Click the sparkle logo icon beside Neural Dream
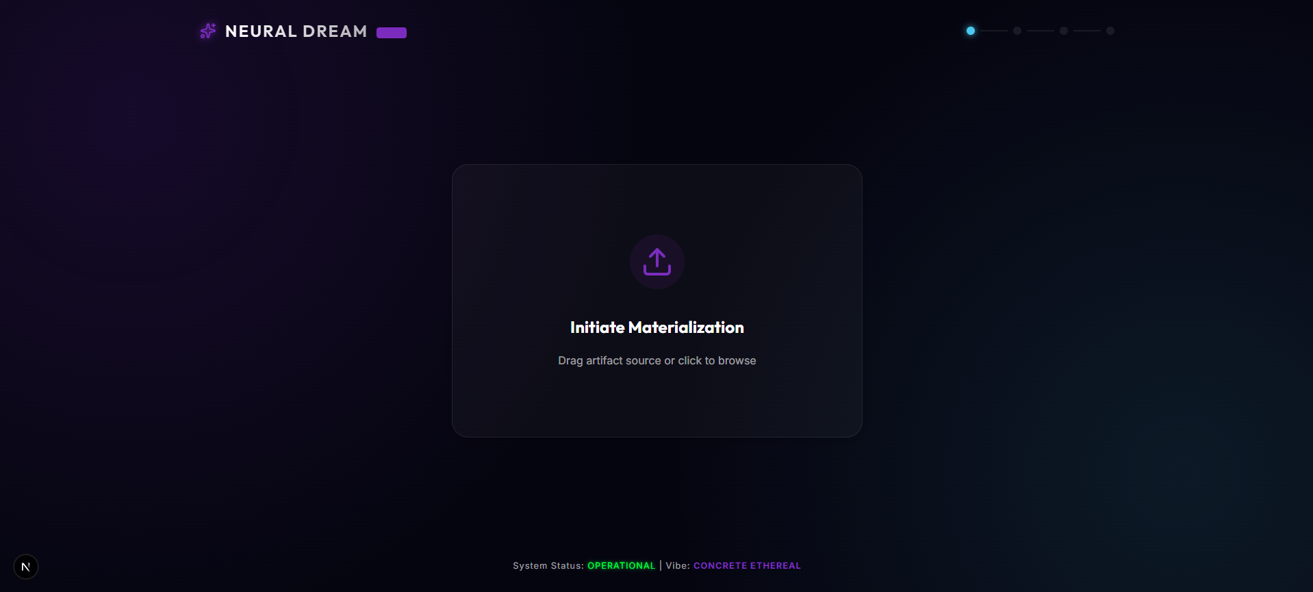The width and height of the screenshot is (1313, 592). point(207,31)
